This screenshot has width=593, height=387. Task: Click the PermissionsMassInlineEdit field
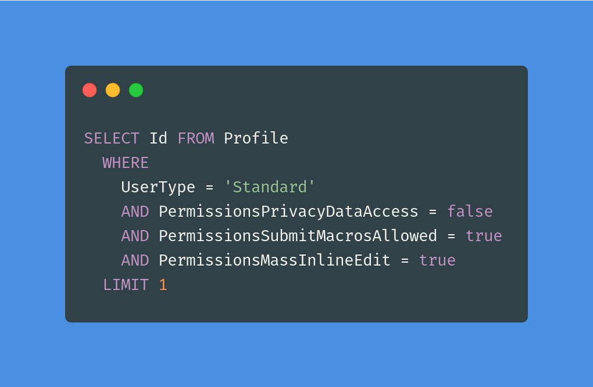click(x=274, y=260)
